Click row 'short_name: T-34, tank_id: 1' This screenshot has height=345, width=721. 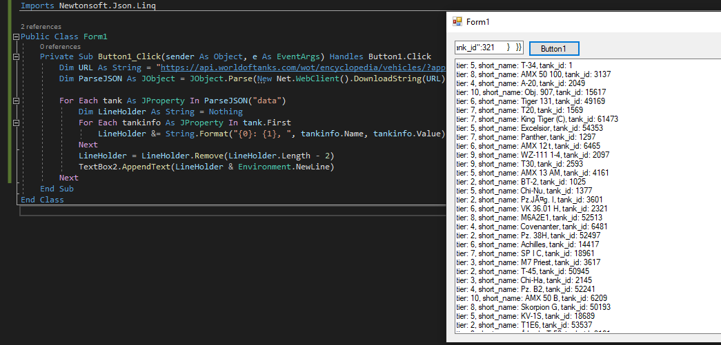[514, 65]
